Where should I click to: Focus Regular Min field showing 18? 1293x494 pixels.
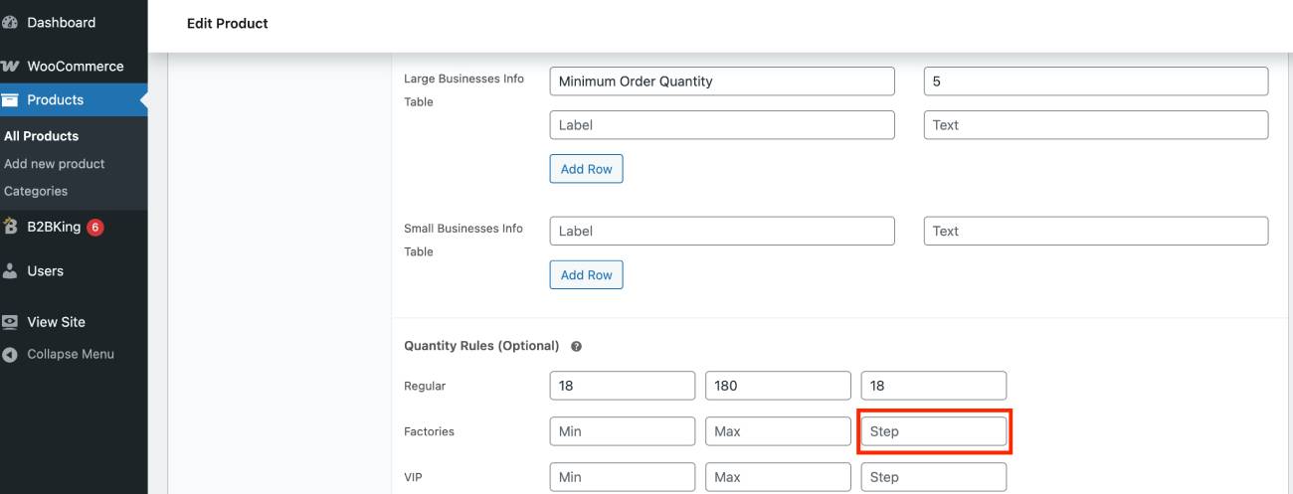(623, 387)
